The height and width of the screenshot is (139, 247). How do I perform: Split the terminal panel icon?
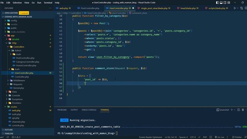point(239,110)
